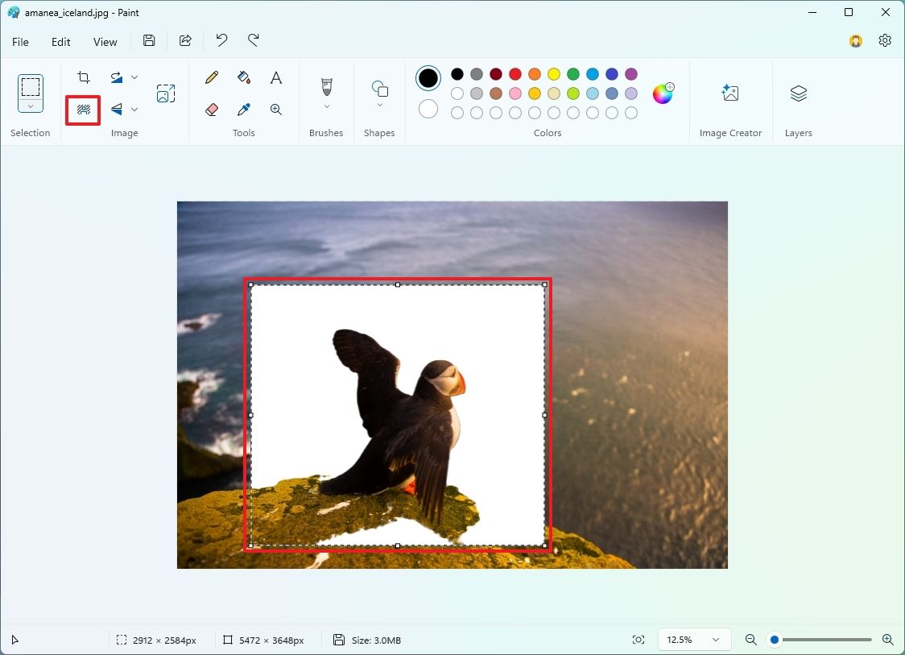Select the Eraser tool
The width and height of the screenshot is (905, 655).
pos(211,109)
